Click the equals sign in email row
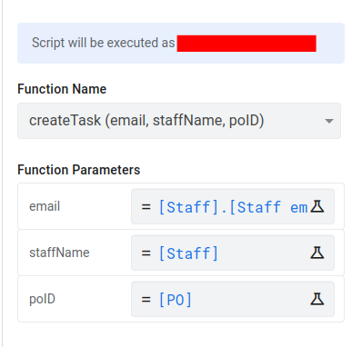Viewport: 352px width, 347px height. [146, 207]
